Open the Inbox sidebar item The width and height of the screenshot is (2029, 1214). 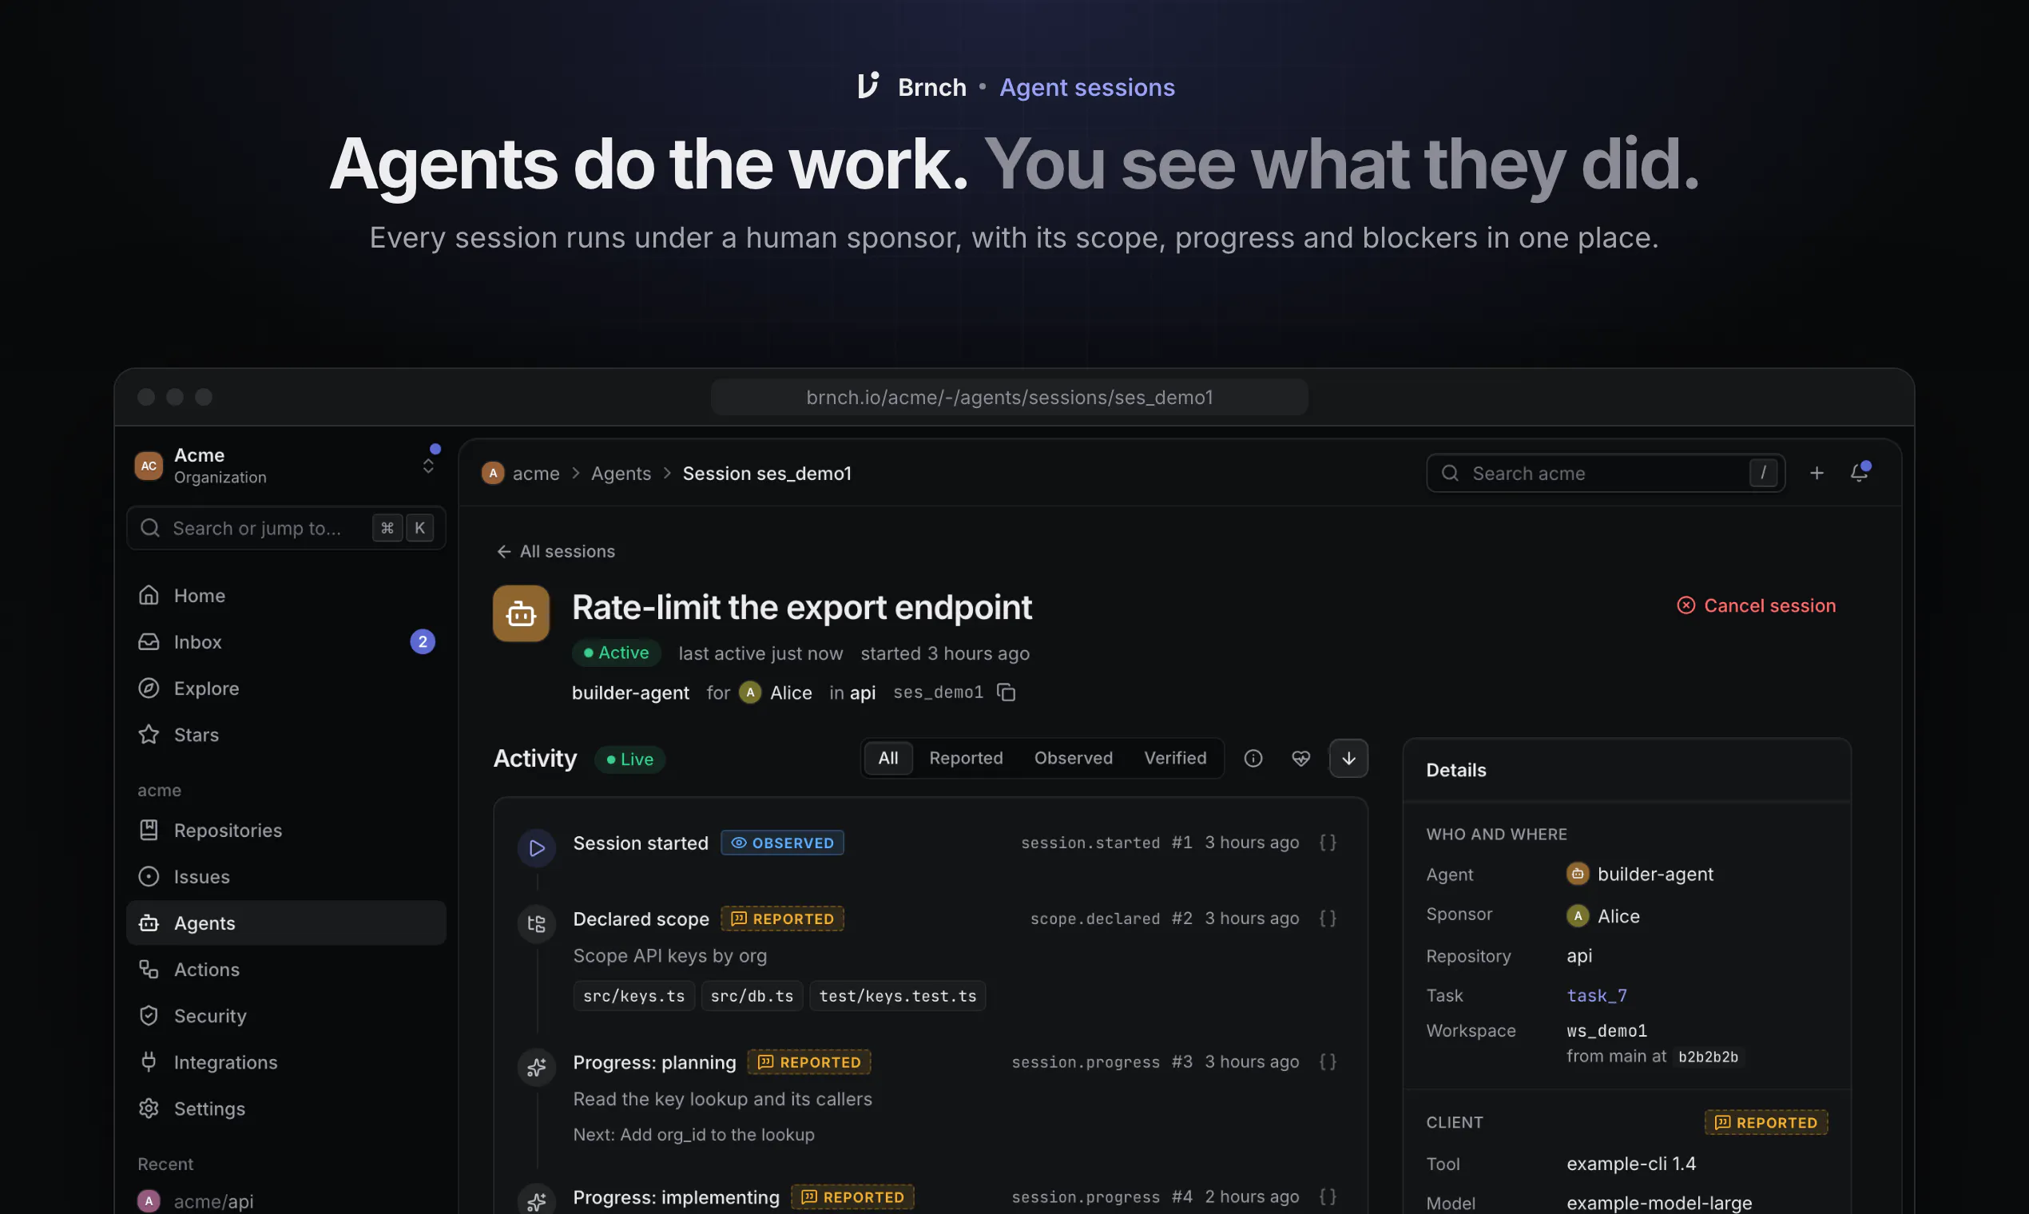285,641
